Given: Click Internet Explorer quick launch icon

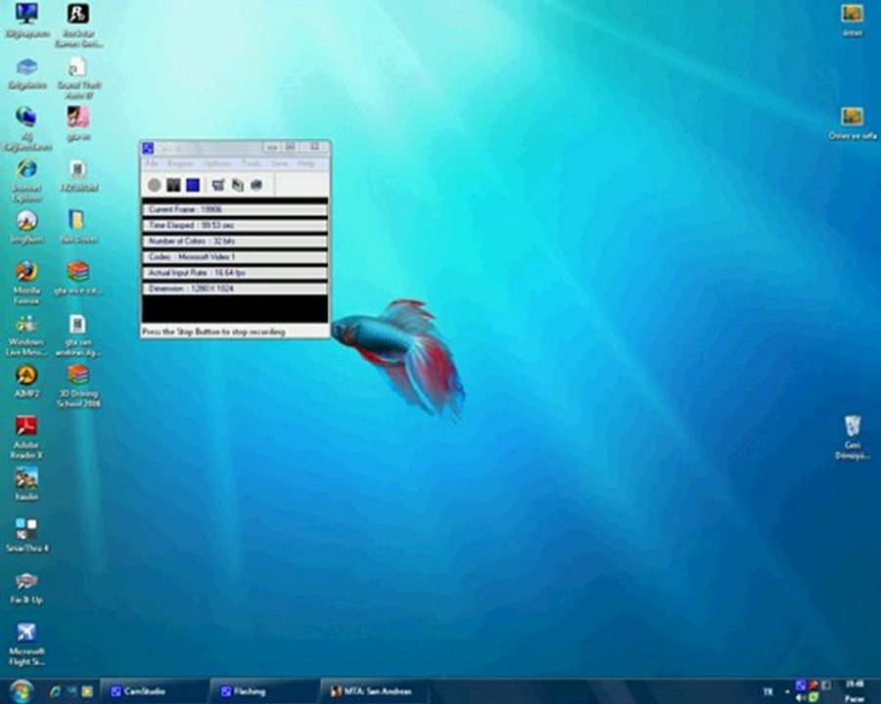Looking at the screenshot, I should pos(55,691).
